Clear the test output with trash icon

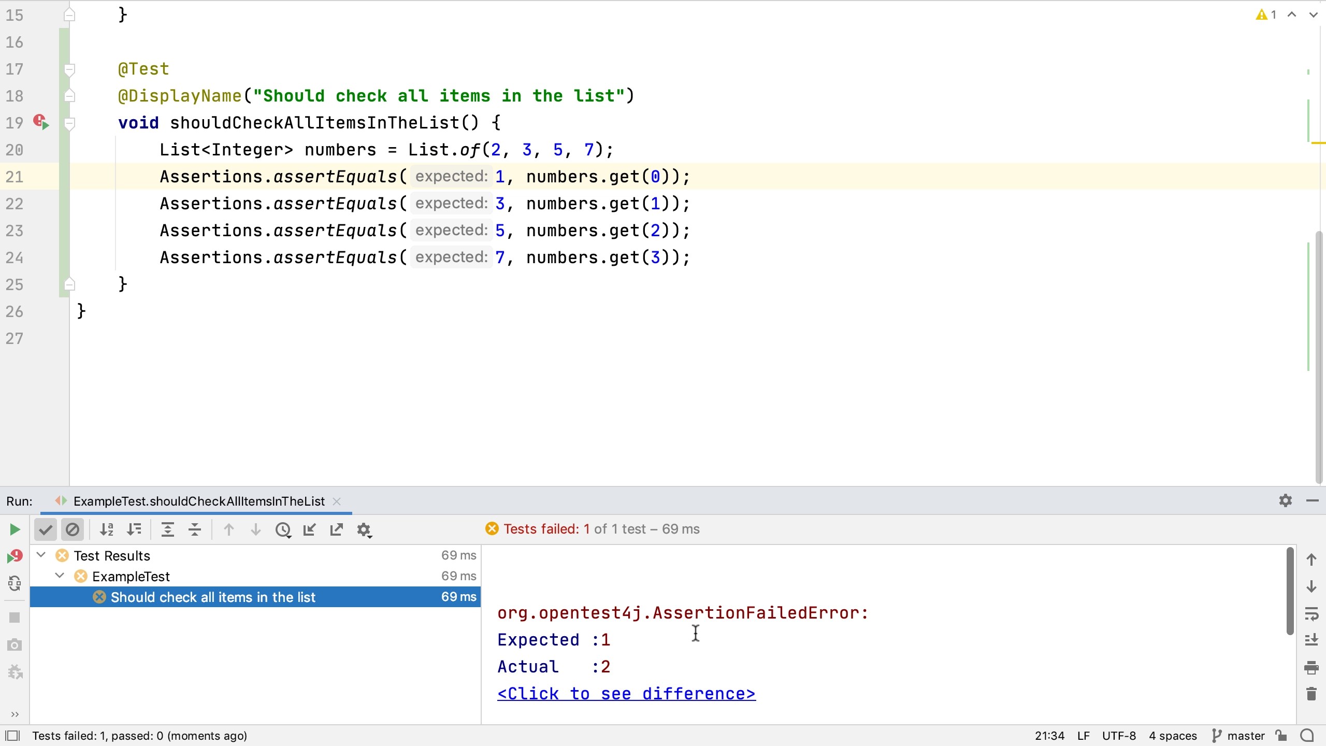1312,693
